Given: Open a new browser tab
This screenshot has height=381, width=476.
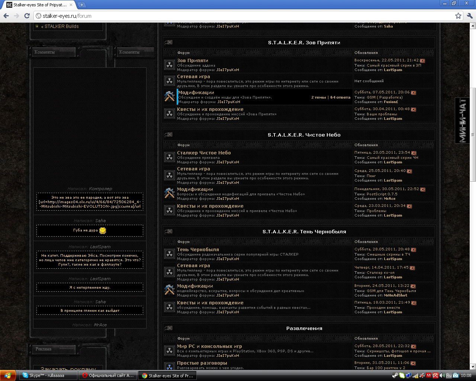Looking at the screenshot, I should click(81, 5).
